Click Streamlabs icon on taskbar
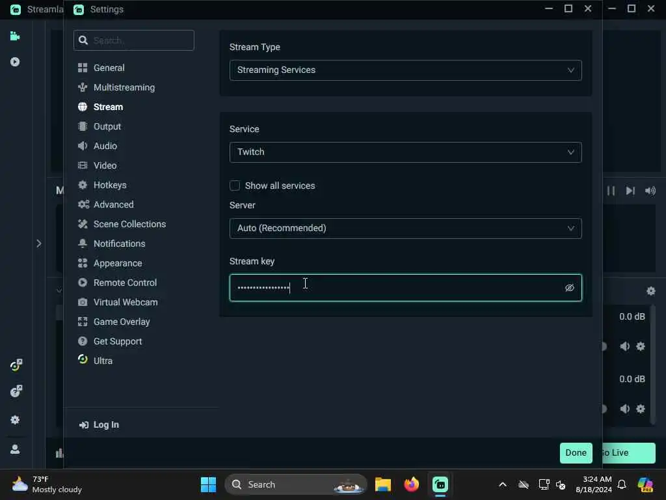This screenshot has width=666, height=500. tap(440, 485)
